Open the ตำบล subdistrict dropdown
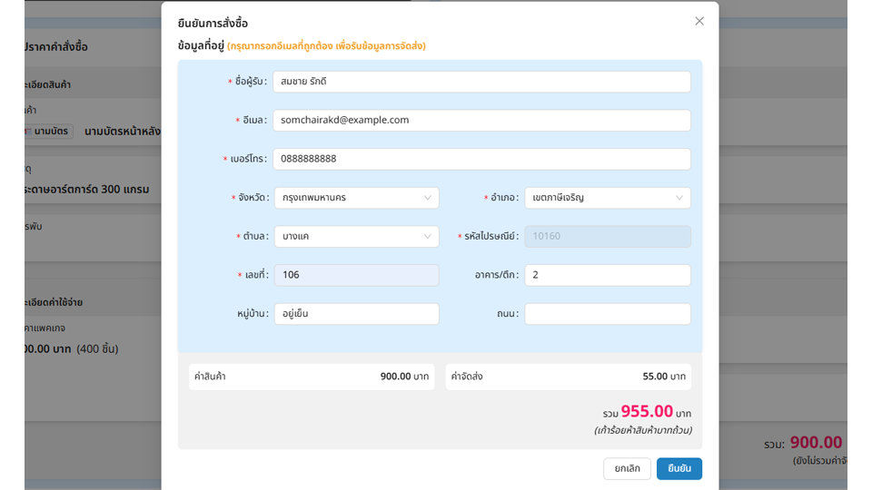The width and height of the screenshot is (872, 490). (356, 237)
